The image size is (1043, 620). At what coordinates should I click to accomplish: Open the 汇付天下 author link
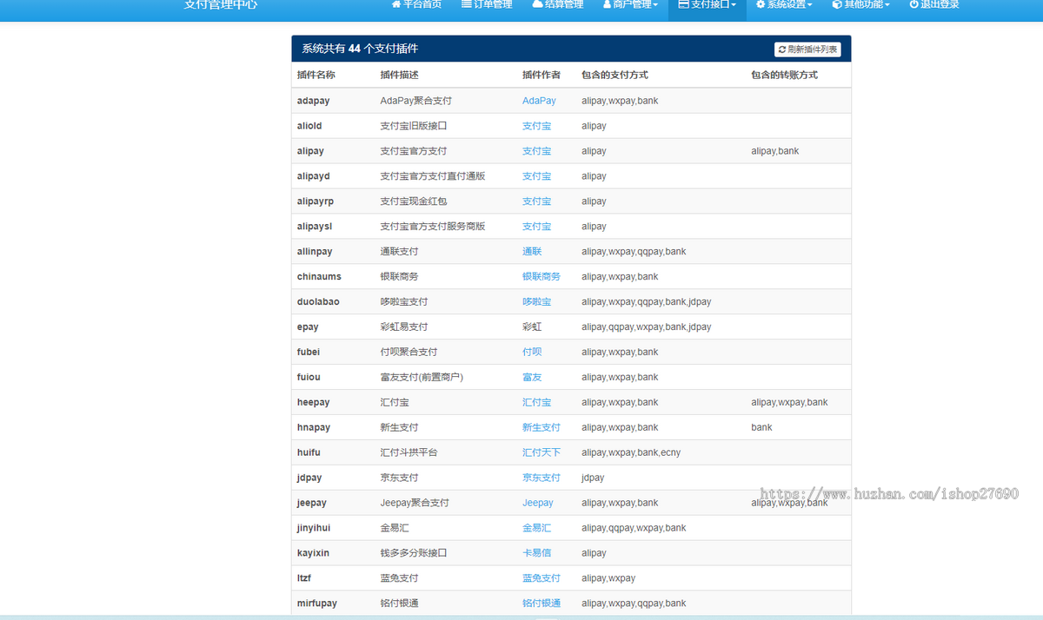(x=541, y=453)
